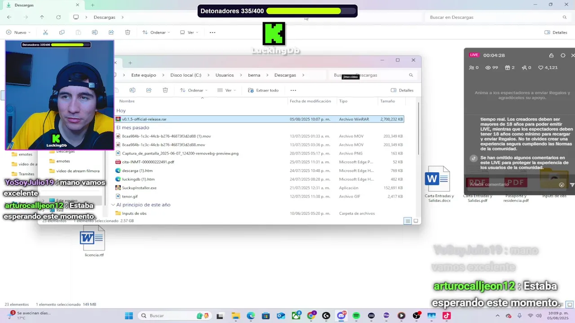Open TikTok app on taskbar
This screenshot has height=323, width=575.
point(447,316)
